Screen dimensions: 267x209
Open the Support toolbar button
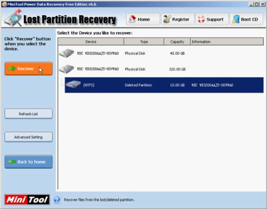point(212,19)
